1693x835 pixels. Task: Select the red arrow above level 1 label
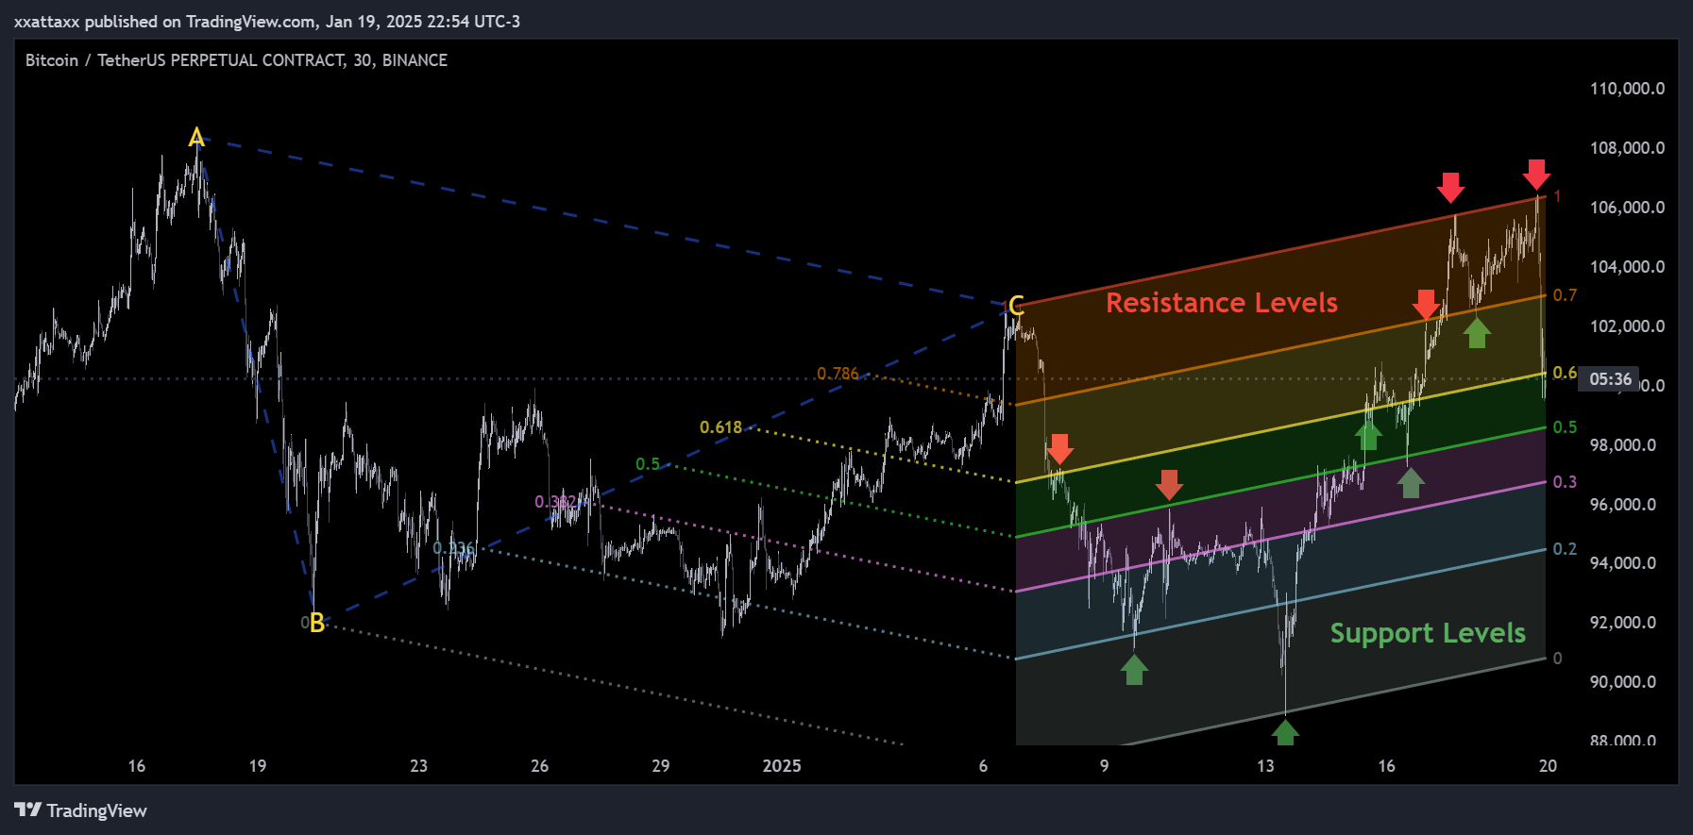(1536, 175)
